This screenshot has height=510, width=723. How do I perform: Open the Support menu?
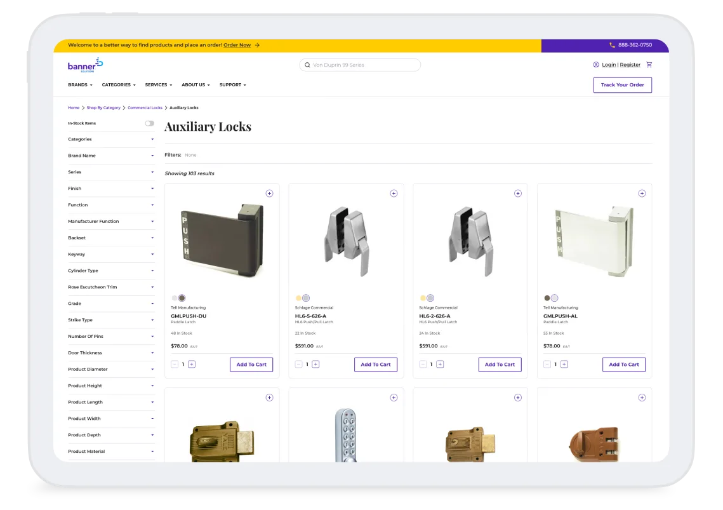coord(233,85)
